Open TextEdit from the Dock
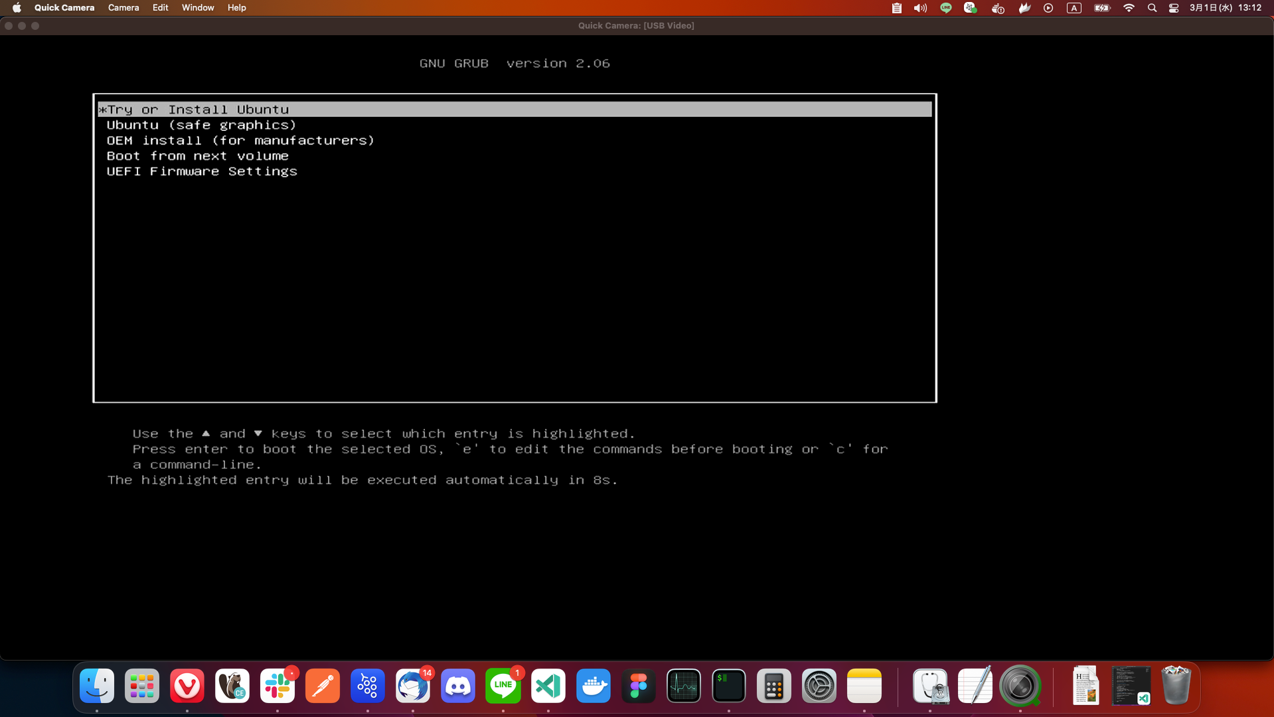This screenshot has width=1274, height=717. (975, 686)
